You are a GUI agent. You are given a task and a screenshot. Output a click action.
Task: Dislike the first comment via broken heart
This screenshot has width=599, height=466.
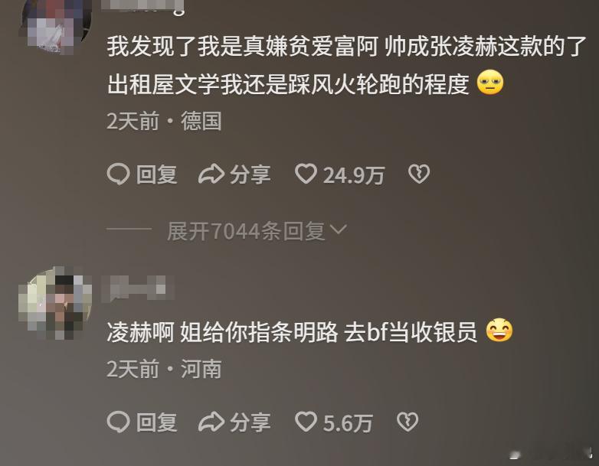coord(419,174)
